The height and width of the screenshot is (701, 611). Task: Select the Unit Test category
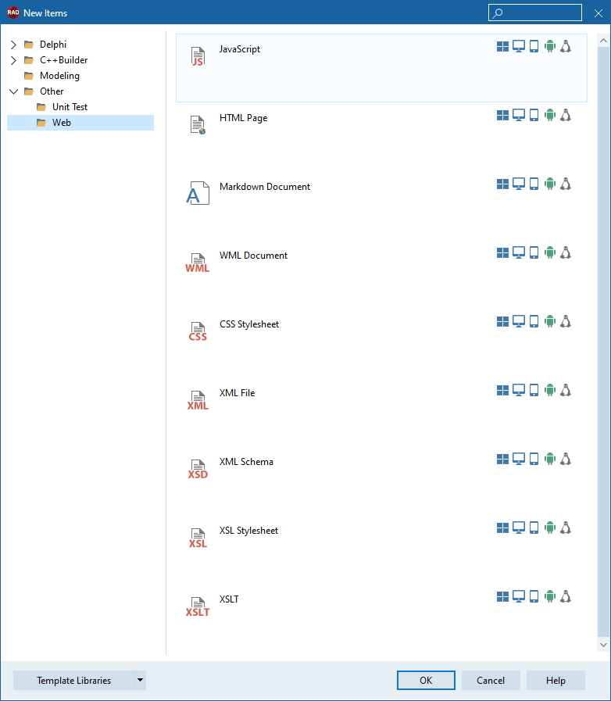70,107
